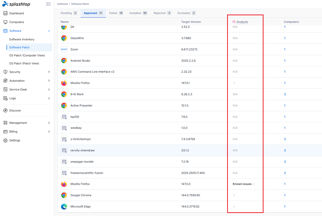Viewport: 322px width, 216px height.
Task: Click the Google Chrome app icon
Action: pos(64,195)
